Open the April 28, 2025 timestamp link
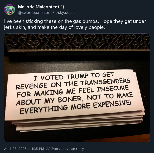The height and width of the screenshot is (153, 154). click(x=24, y=149)
